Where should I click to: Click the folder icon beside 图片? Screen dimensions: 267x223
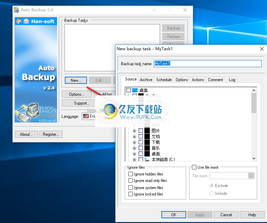[x=147, y=131]
